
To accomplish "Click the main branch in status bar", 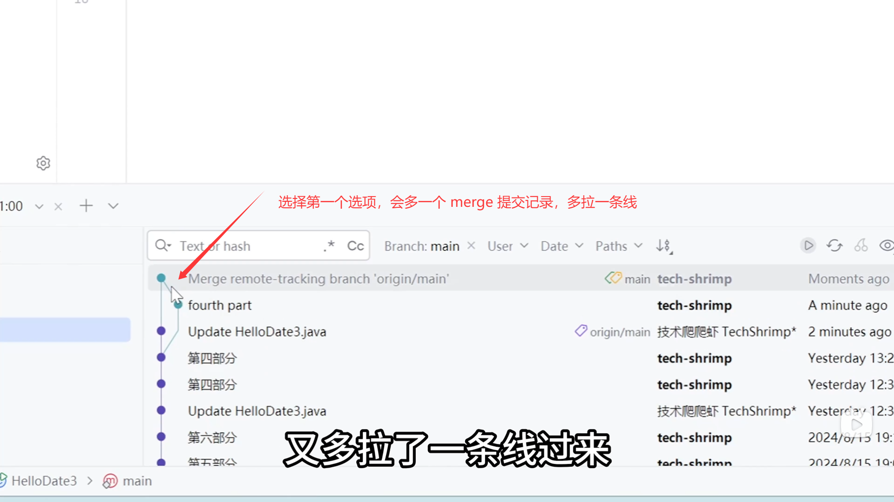I will (x=136, y=481).
